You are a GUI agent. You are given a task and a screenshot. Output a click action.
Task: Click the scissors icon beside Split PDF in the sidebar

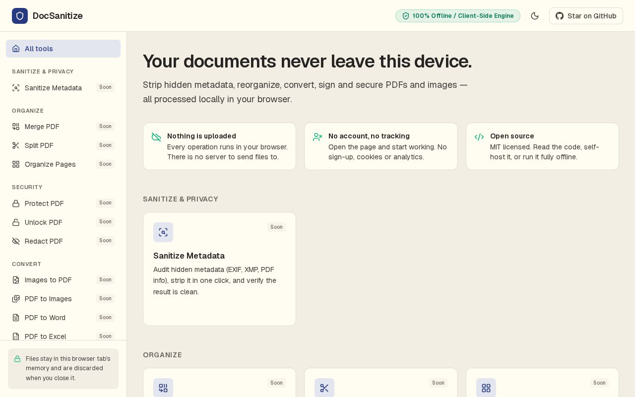point(16,145)
